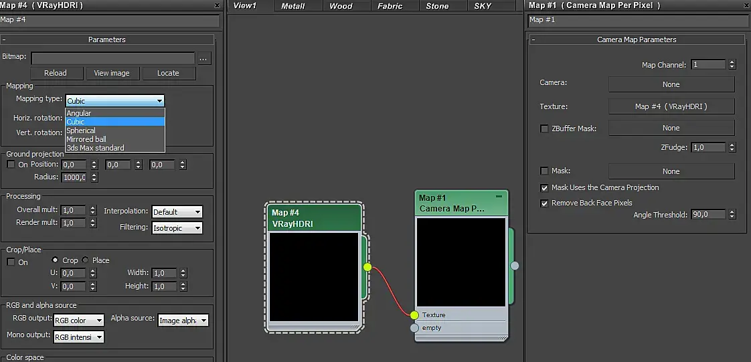Click the ZFudge value field
Screen dimensions: 751x362
tap(708, 147)
